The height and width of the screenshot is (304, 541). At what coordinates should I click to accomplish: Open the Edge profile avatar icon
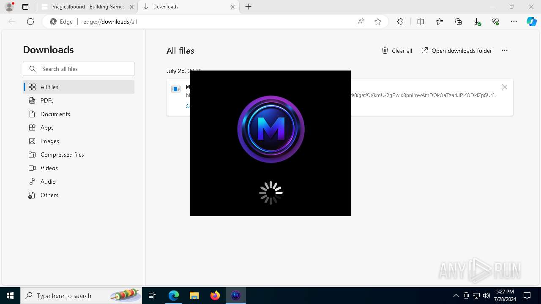pos(9,7)
